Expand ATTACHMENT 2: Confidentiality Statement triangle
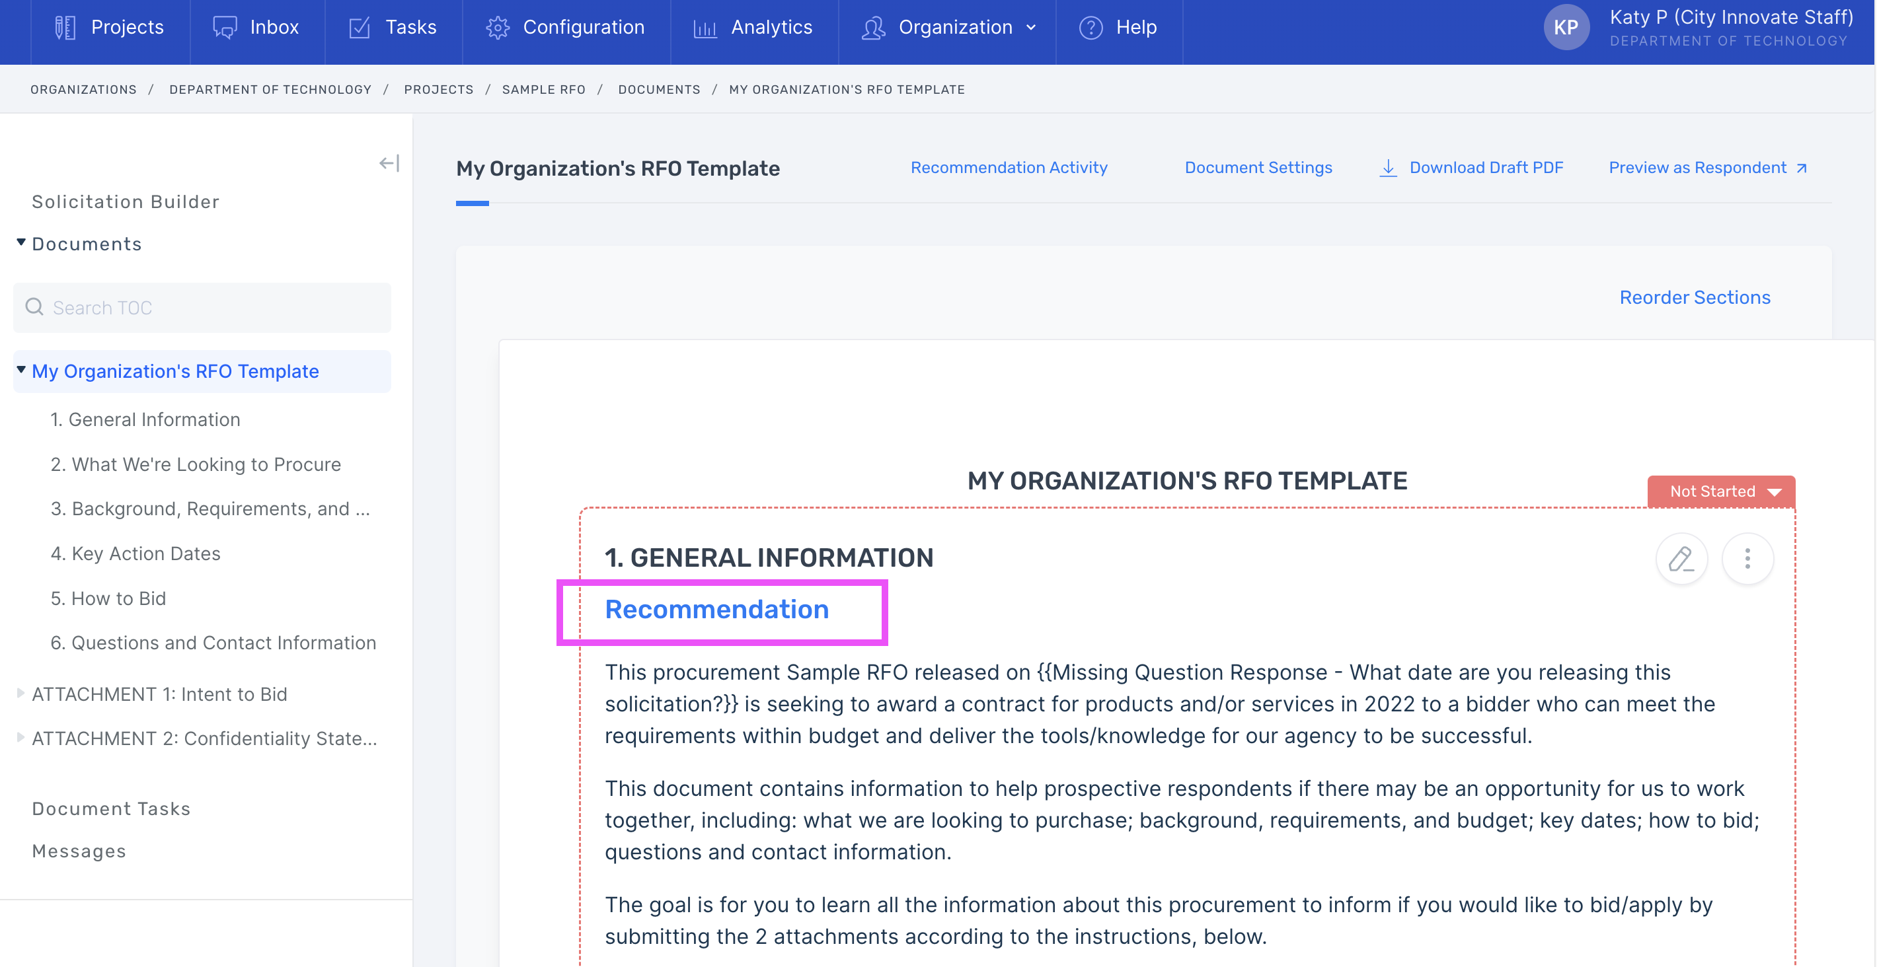 [20, 738]
